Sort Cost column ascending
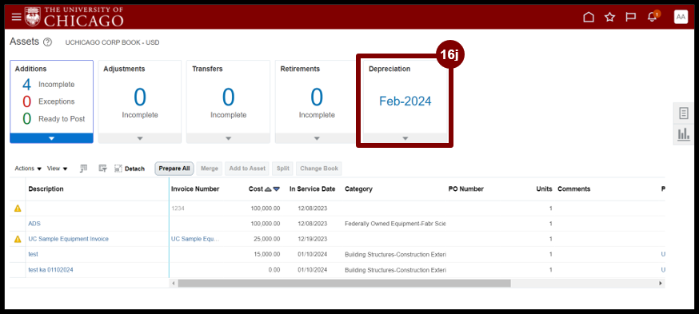This screenshot has height=314, width=699. point(268,189)
